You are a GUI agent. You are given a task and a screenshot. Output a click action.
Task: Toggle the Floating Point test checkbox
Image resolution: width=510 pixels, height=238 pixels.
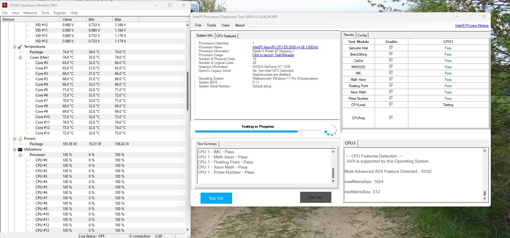pyautogui.click(x=391, y=86)
